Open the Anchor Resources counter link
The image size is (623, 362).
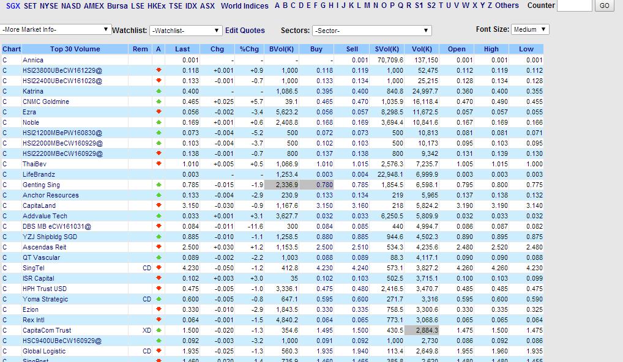click(50, 195)
